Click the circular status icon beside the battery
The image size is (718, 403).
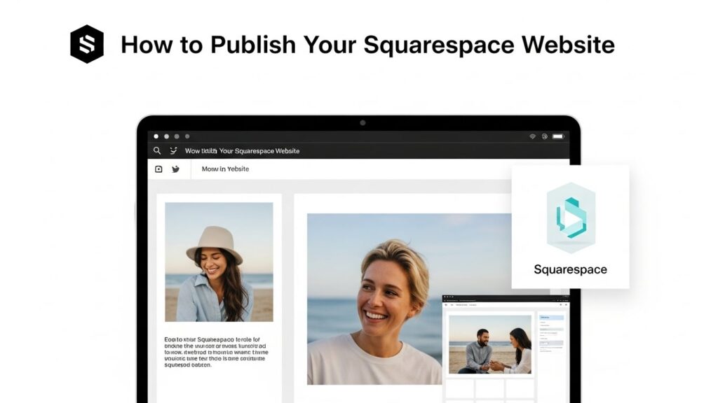pyautogui.click(x=545, y=136)
